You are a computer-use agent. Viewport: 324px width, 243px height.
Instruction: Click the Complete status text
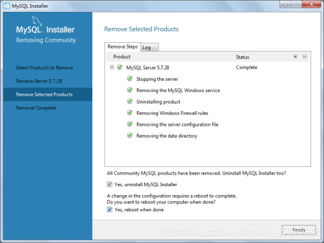coord(247,67)
